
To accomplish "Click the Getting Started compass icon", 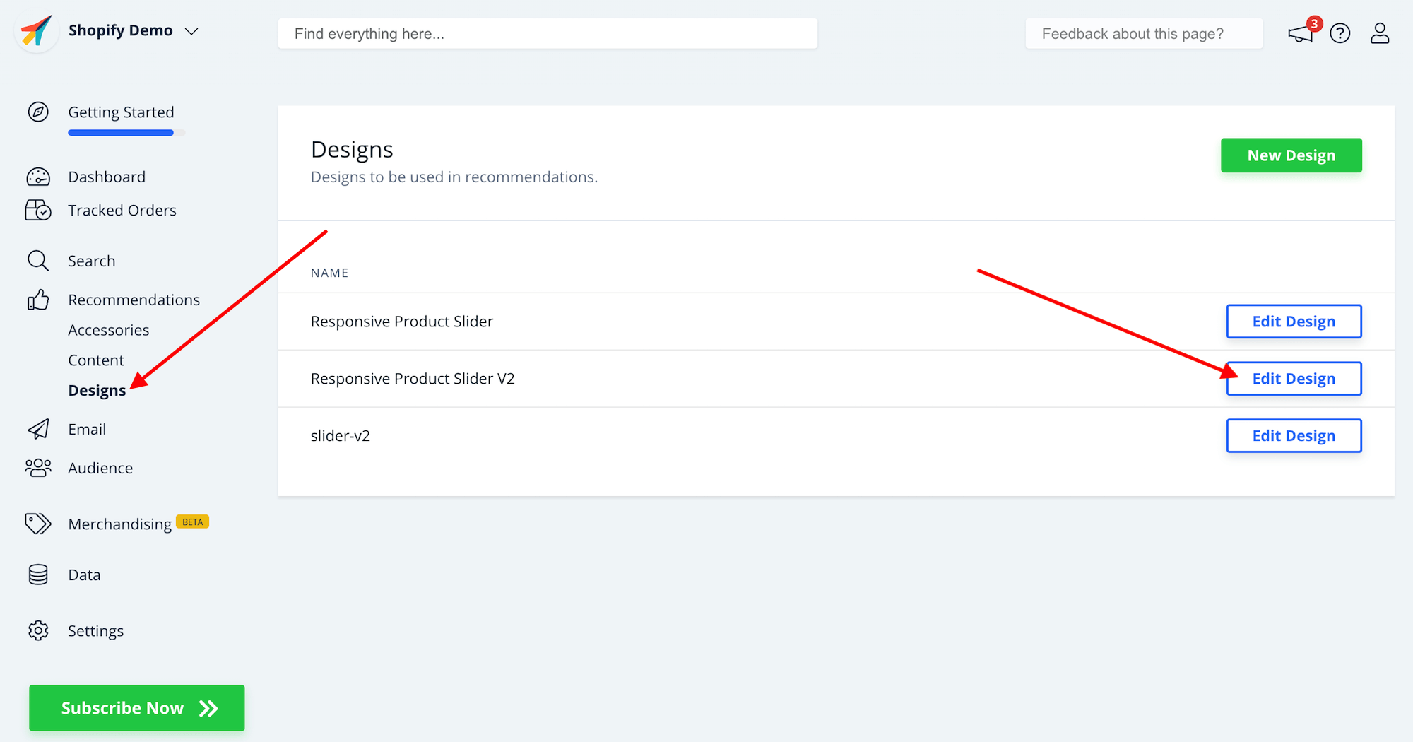I will pos(38,112).
